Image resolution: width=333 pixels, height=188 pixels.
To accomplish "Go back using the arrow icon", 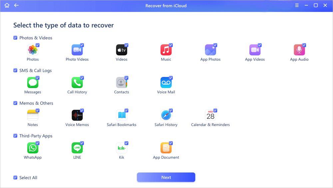I will [16, 5].
